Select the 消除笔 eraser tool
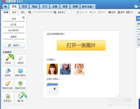The height and width of the screenshot is (109, 140). click(x=20, y=60)
